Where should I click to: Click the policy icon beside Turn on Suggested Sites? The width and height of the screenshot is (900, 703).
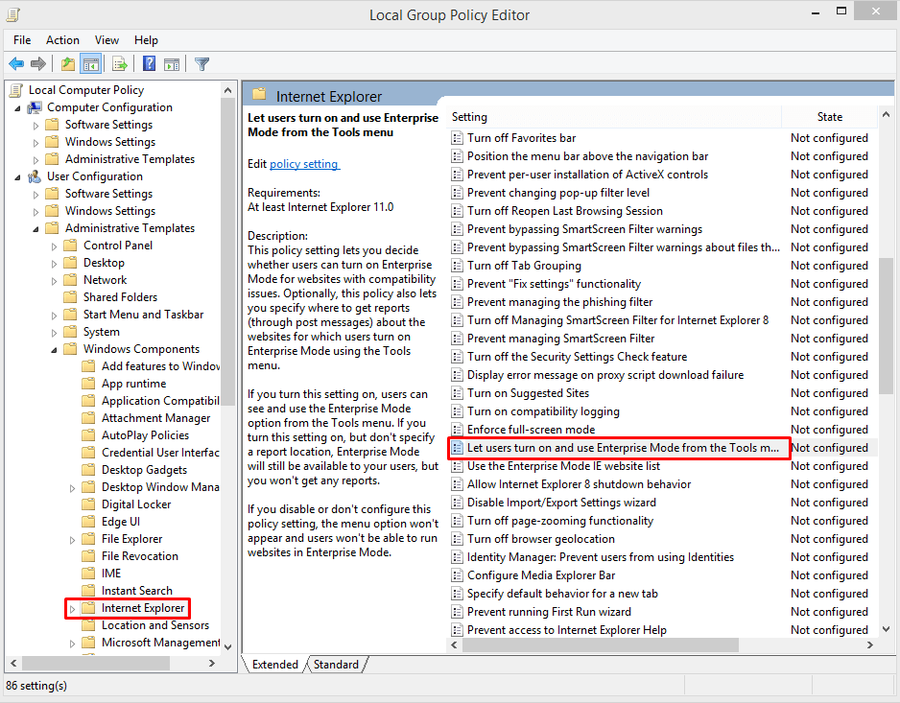click(457, 393)
